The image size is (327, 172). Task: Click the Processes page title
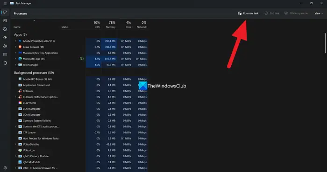[20, 13]
